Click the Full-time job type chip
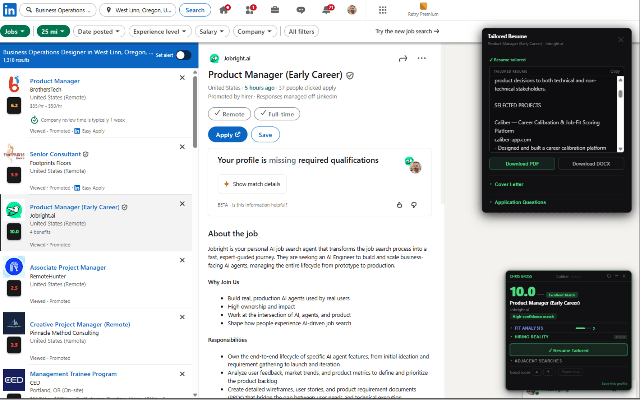Viewport: 640px width, 400px height. 277,114
